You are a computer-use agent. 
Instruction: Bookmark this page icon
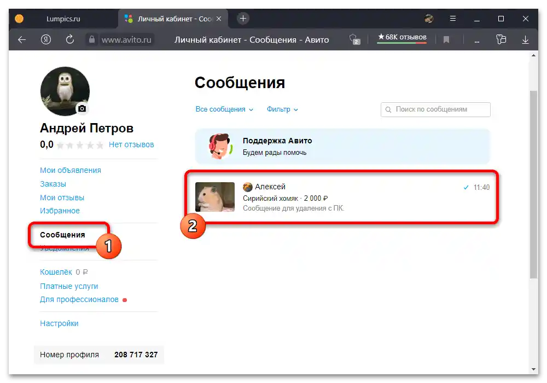pyautogui.click(x=446, y=40)
